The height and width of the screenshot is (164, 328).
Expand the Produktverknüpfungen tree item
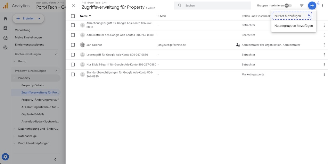point(14,143)
